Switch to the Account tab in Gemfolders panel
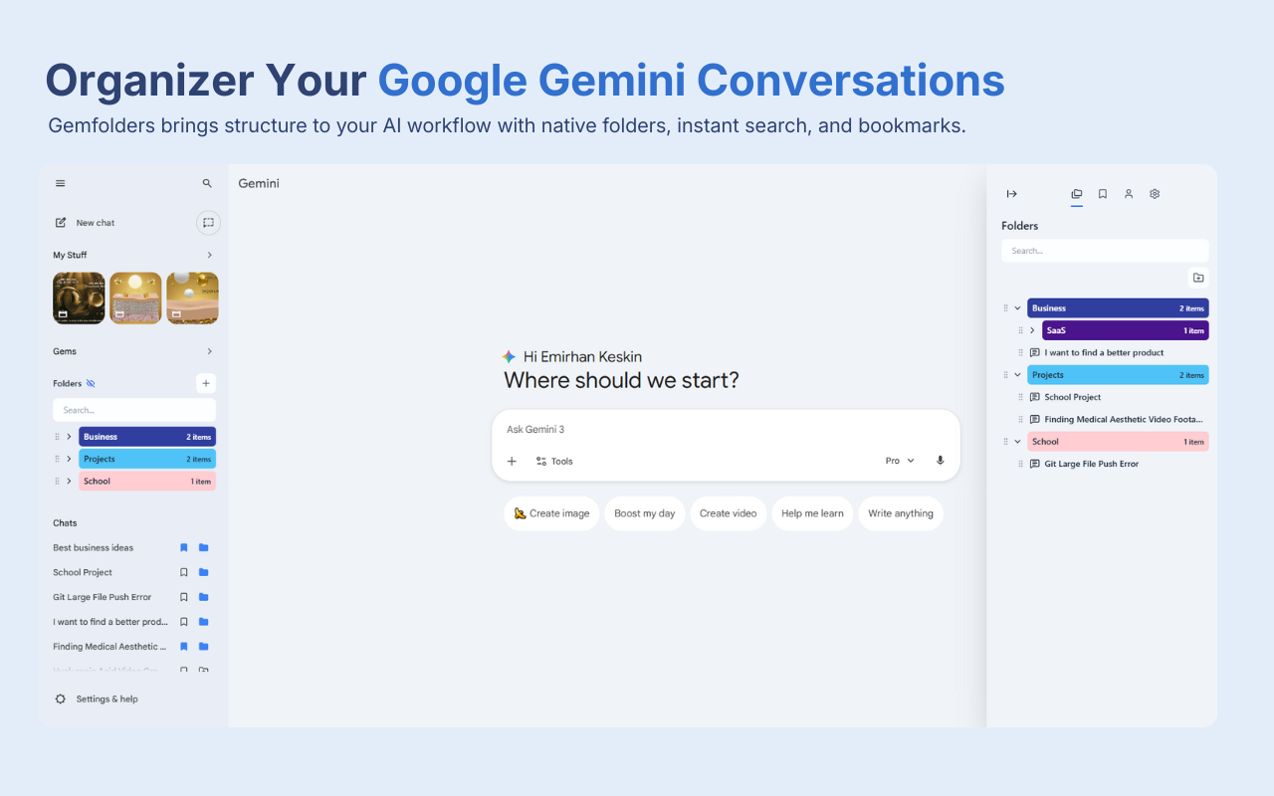Viewport: 1274px width, 796px height. click(1129, 194)
